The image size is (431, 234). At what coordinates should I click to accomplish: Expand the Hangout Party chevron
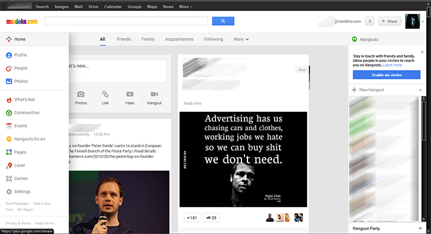(420, 228)
